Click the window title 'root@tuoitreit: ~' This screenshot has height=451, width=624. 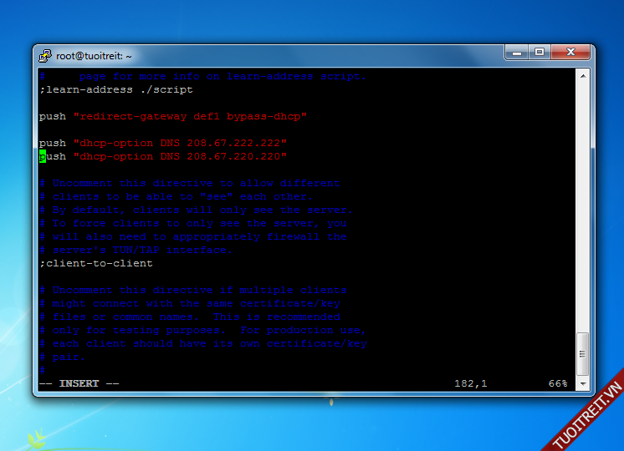coord(94,56)
